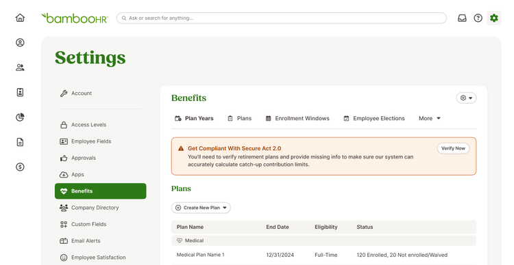Screen dimensions: 514x265
Task: Switch to the Plans tab
Action: tap(240, 118)
